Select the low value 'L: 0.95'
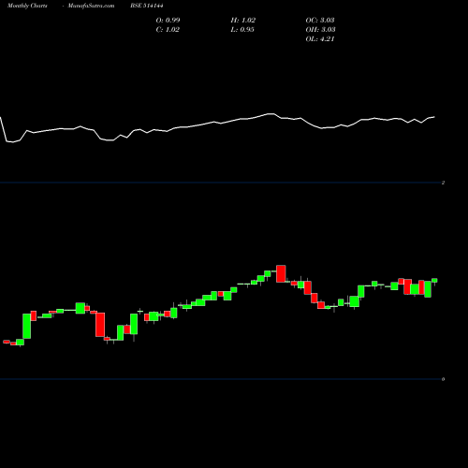 [x=242, y=29]
